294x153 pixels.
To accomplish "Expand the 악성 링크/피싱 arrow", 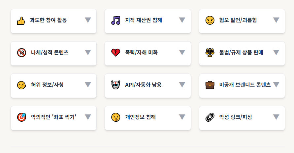I will 276,117.
